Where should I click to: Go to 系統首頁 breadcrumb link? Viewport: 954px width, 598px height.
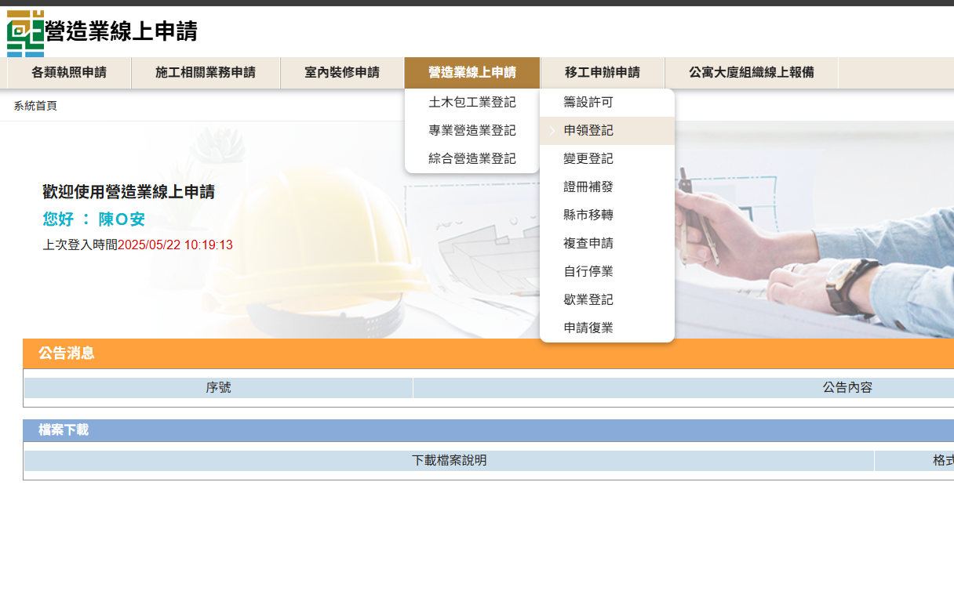coord(35,106)
